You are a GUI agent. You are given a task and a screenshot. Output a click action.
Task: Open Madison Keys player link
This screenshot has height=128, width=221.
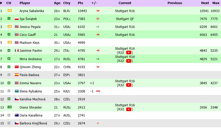(x=29, y=43)
